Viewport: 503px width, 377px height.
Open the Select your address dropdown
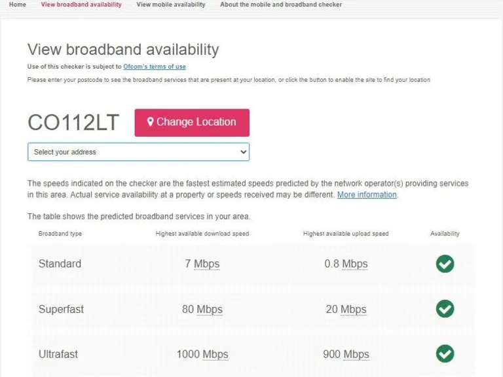(138, 152)
